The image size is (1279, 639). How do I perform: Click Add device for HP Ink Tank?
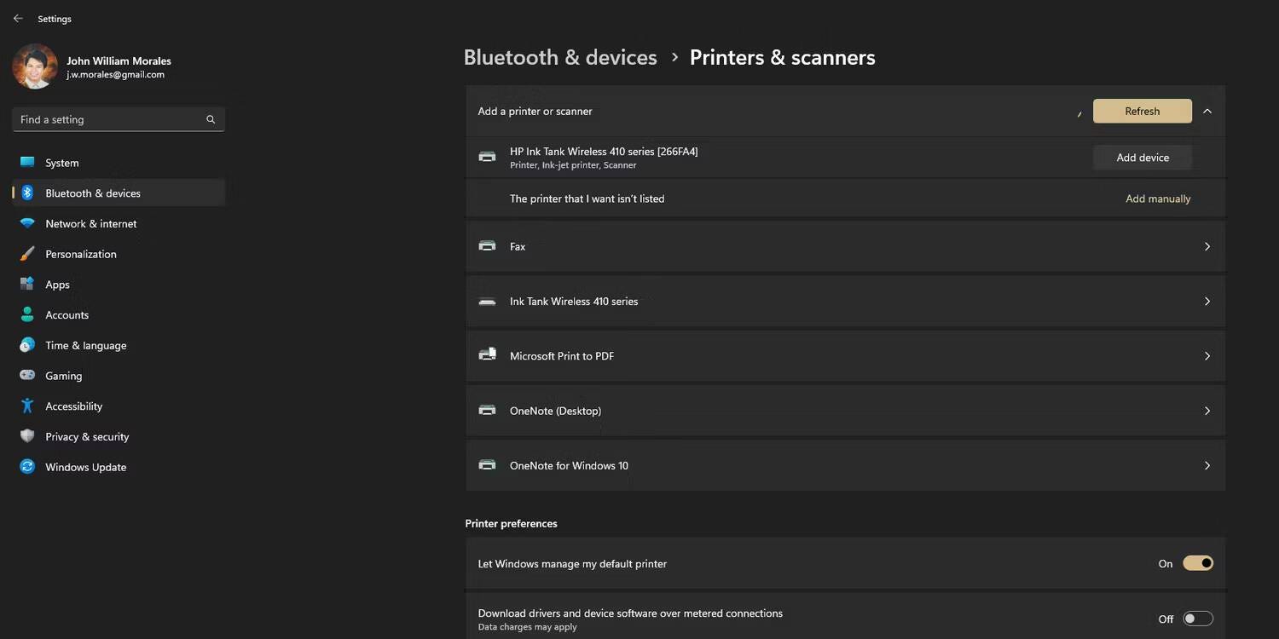(1143, 158)
